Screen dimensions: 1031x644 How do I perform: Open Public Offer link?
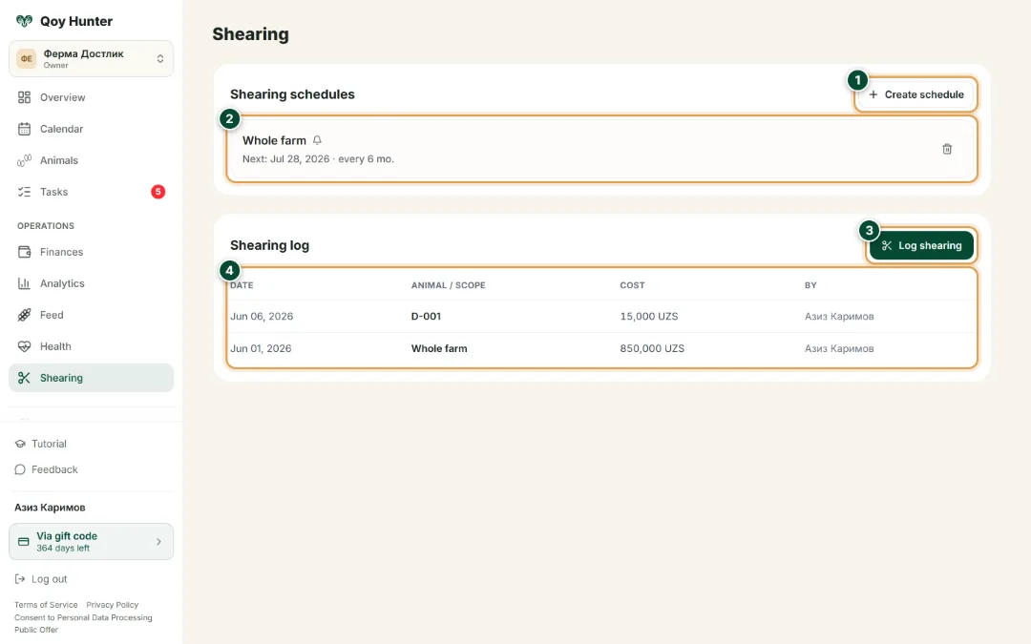[x=36, y=630]
